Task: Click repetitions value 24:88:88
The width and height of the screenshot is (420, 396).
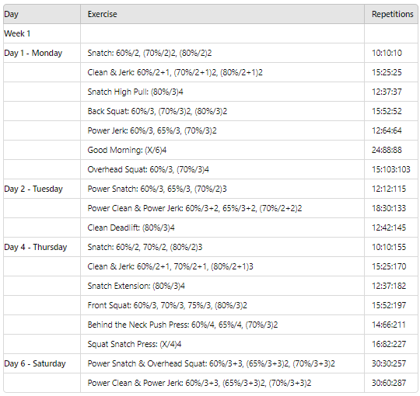Action: (x=387, y=150)
